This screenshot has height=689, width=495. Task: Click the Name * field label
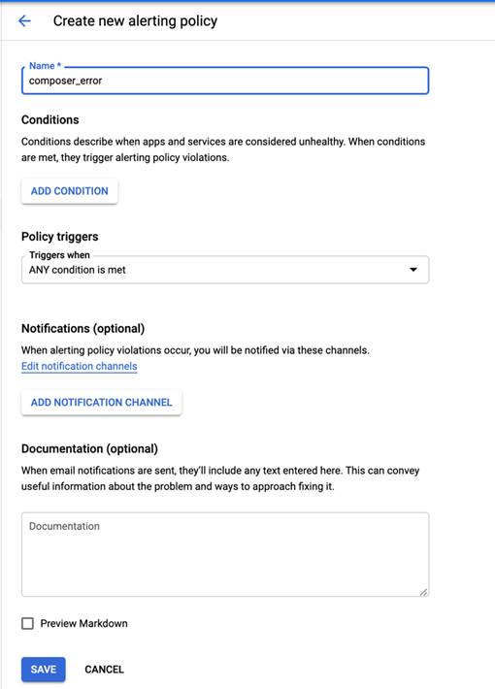coord(45,66)
